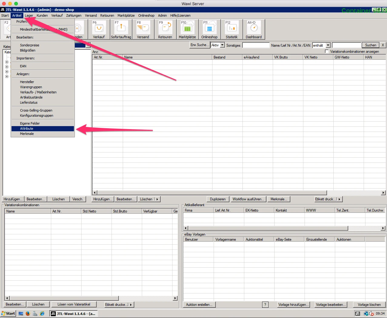Open the Aktiv status dropdown

[222, 45]
